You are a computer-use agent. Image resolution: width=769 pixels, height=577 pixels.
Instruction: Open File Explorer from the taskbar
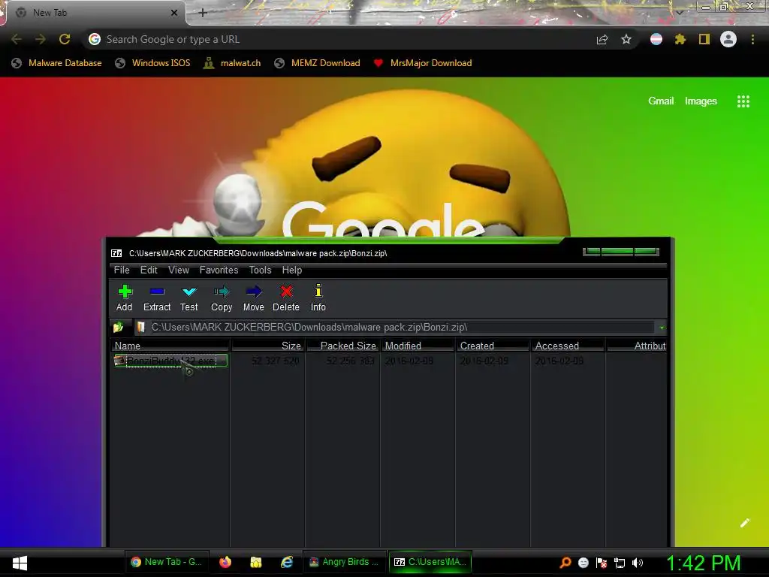[256, 562]
